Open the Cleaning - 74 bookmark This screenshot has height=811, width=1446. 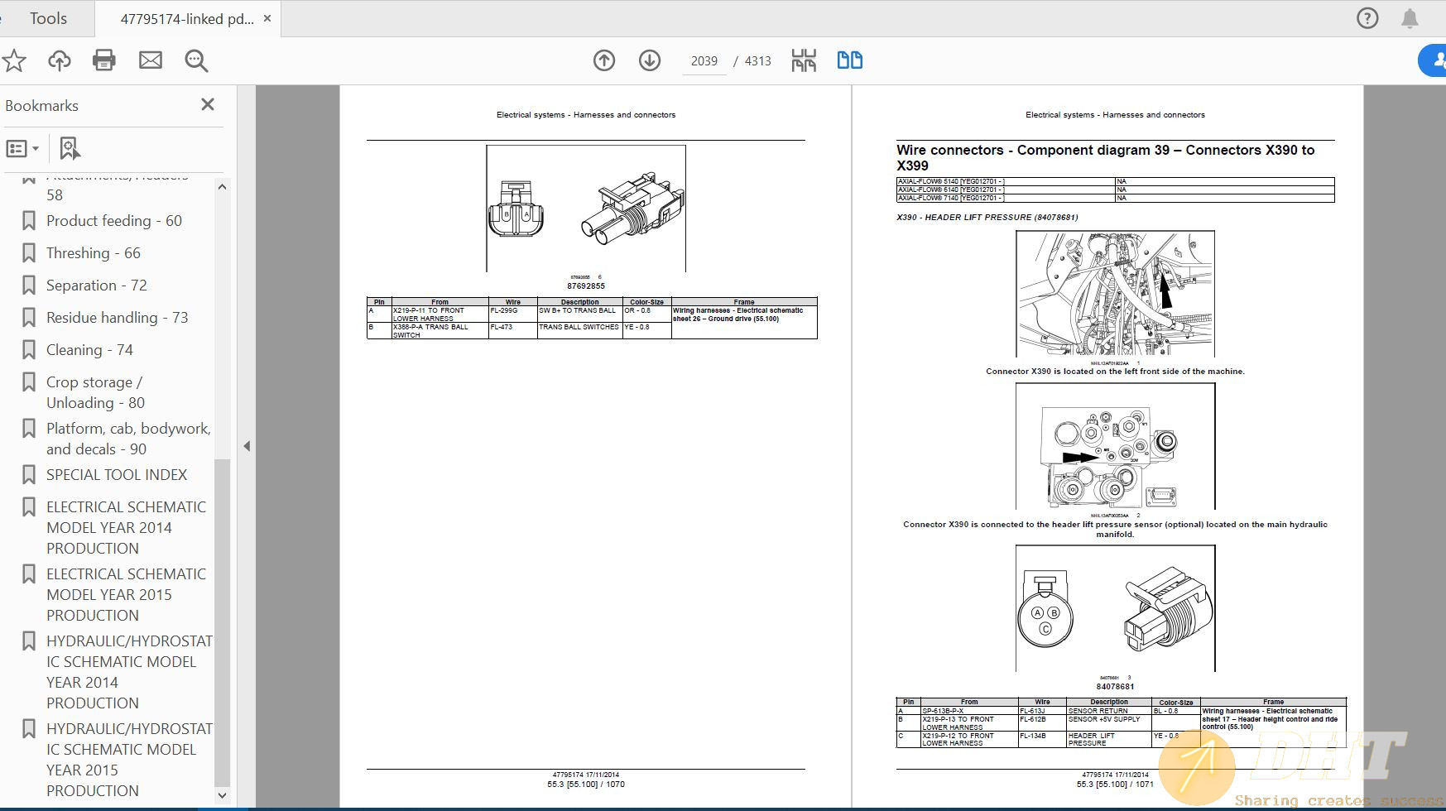click(89, 350)
